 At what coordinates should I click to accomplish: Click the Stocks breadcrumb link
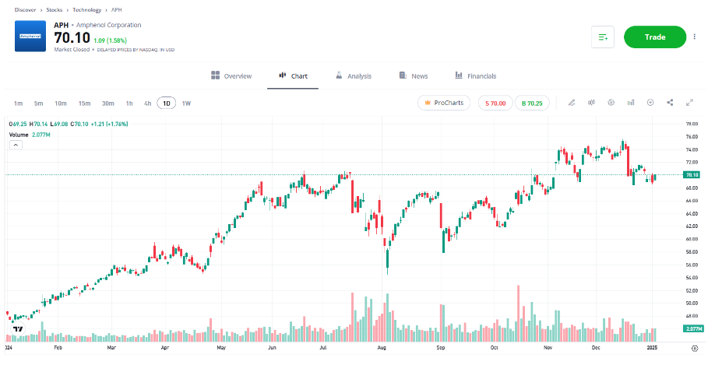55,9
